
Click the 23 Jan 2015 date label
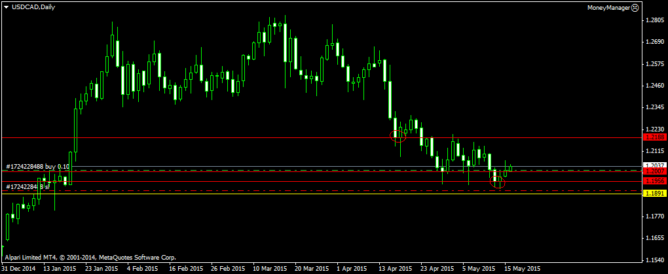point(101,269)
